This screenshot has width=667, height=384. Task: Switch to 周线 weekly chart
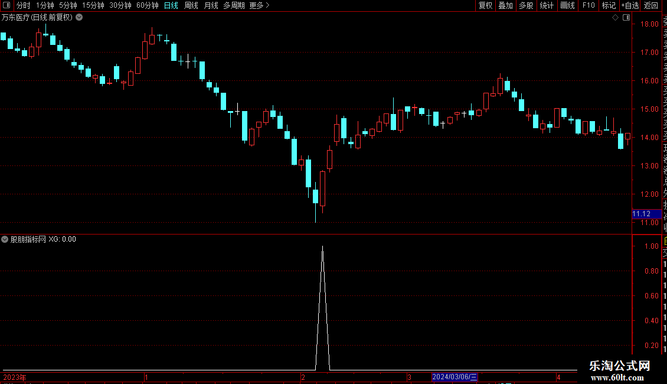tap(191, 5)
